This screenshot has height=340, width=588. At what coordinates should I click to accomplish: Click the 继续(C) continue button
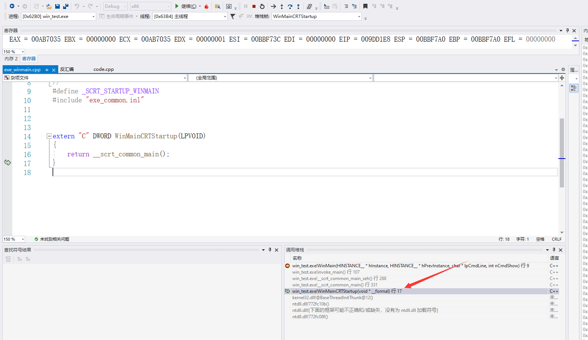[x=186, y=6]
